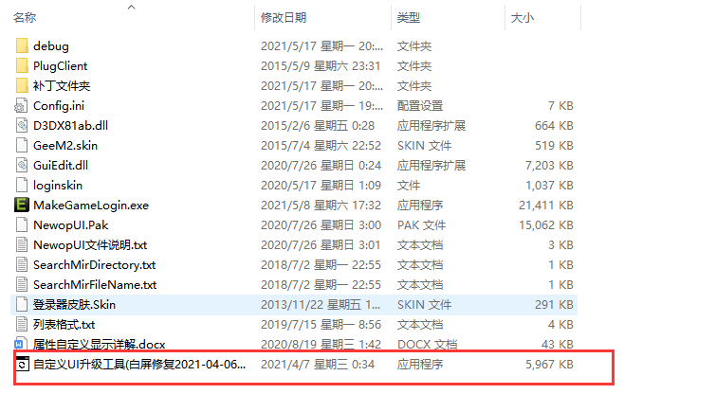Viewport: 716px width, 412px height.
Task: Sort by the 类型 column header
Action: (408, 18)
